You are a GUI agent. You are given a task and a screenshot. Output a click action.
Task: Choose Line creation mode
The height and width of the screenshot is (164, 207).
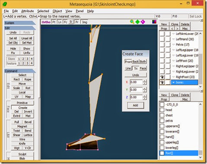coord(128,68)
